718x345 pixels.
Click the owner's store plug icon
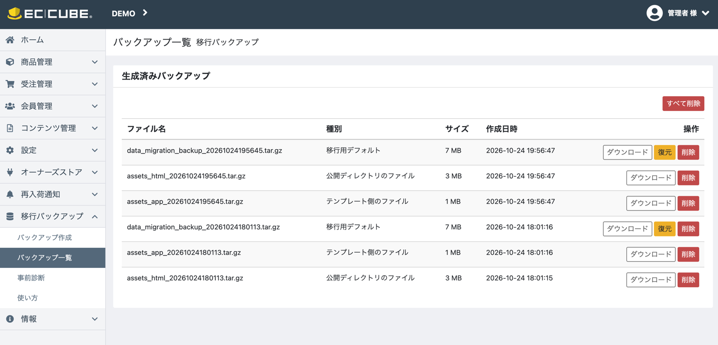coord(10,172)
